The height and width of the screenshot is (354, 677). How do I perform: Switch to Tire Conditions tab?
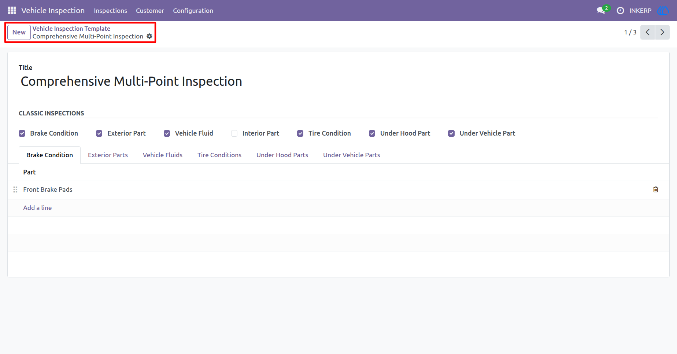coord(219,155)
